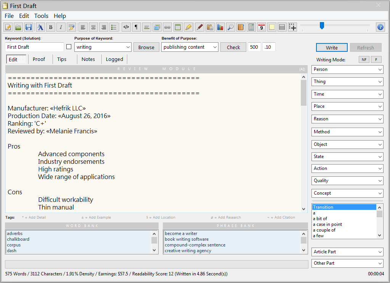Screen dimensions: 390x283
Task: Open the calculator icon
Action: click(251, 27)
